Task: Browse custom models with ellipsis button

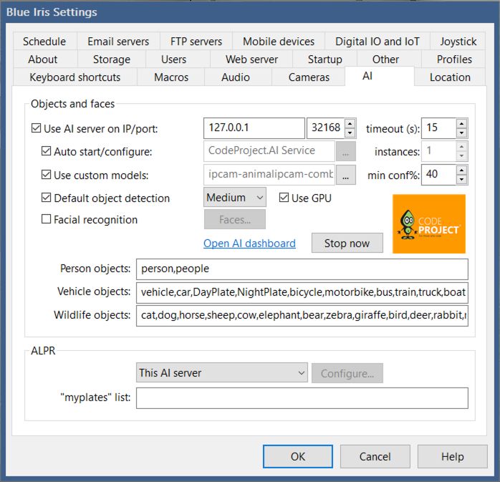Action: [x=346, y=175]
